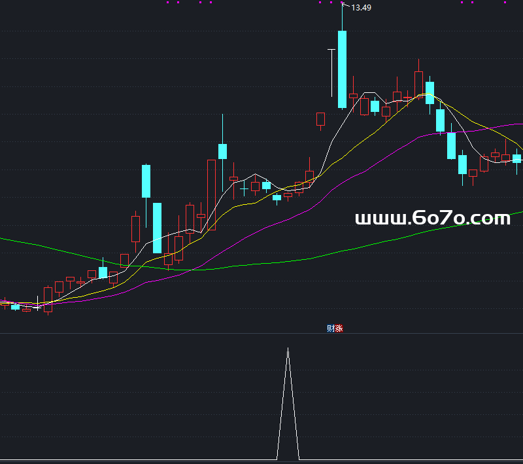The image size is (523, 464).
Task: Click the tallest cyan candle below 13.49
Action: 342,69
